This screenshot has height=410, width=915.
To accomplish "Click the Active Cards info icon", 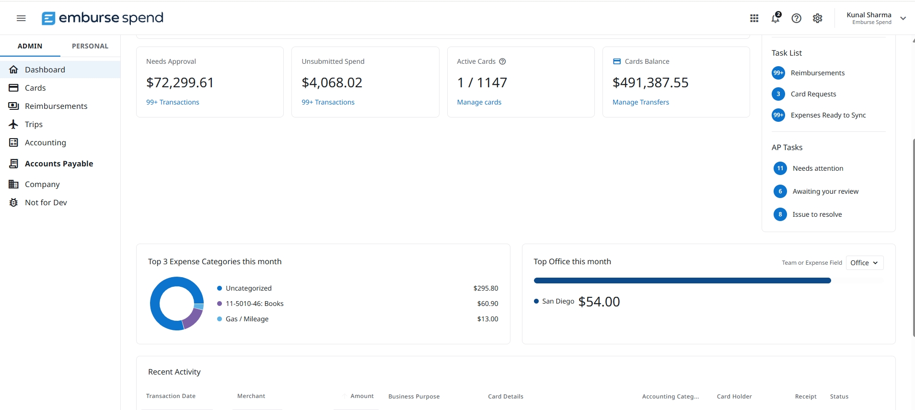I will point(502,61).
